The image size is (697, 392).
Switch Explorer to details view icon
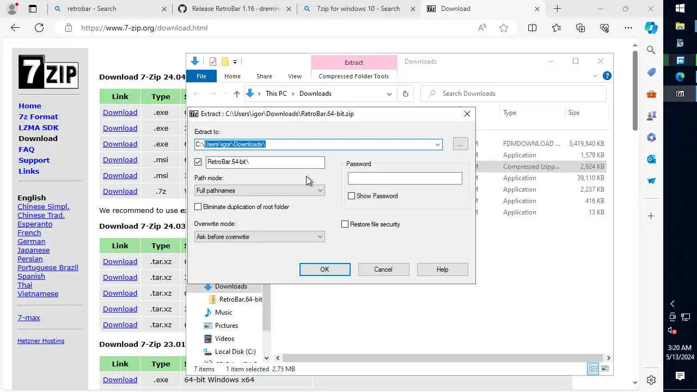594,369
